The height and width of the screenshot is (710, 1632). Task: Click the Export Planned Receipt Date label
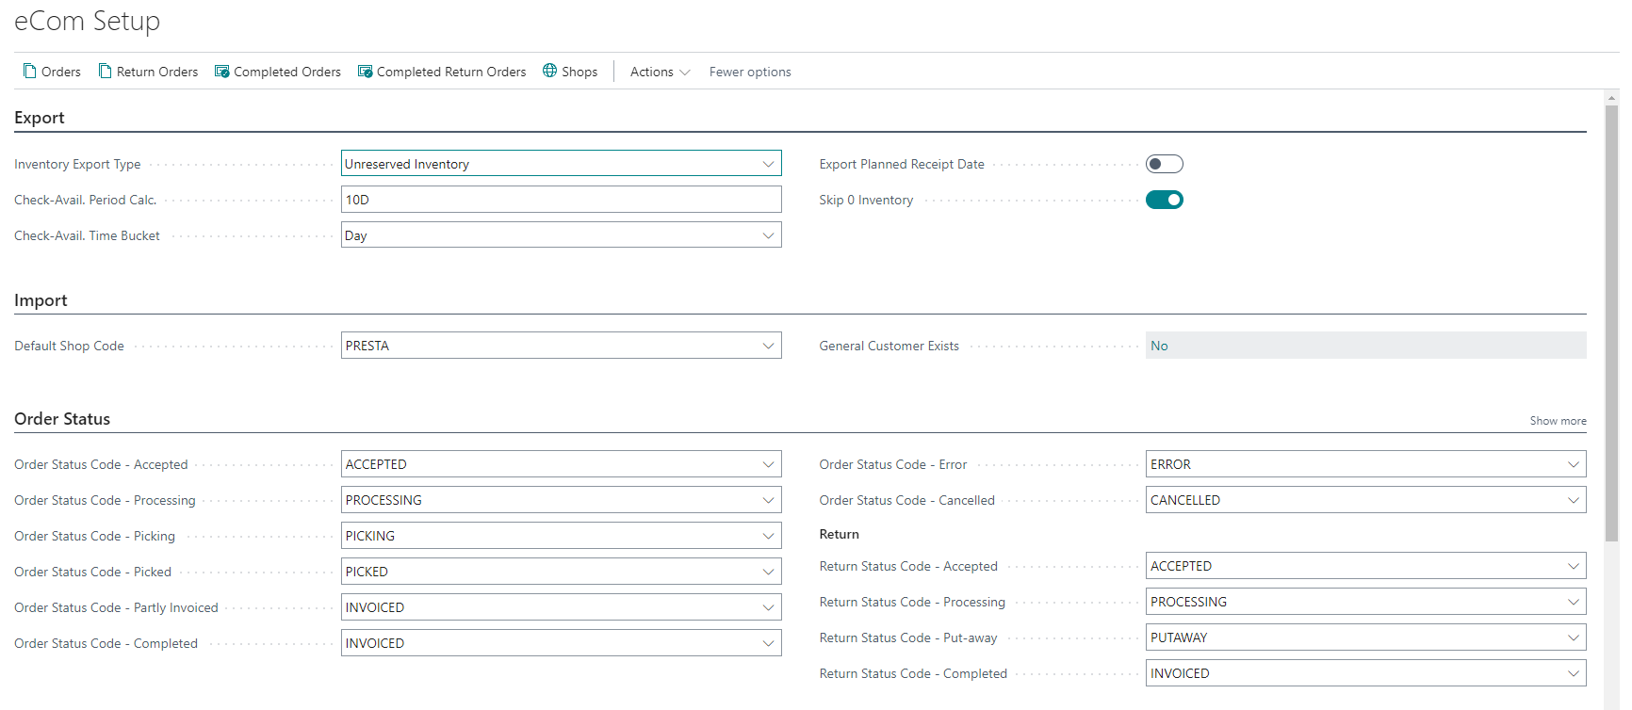pyautogui.click(x=902, y=164)
